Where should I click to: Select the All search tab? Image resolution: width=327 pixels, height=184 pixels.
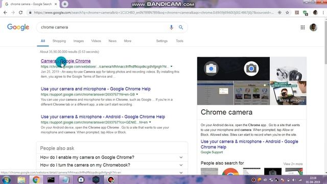(x=43, y=41)
